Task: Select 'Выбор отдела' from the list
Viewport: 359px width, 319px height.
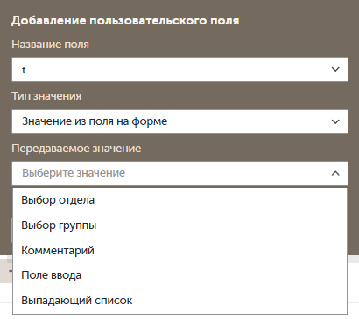Action: pyautogui.click(x=179, y=200)
